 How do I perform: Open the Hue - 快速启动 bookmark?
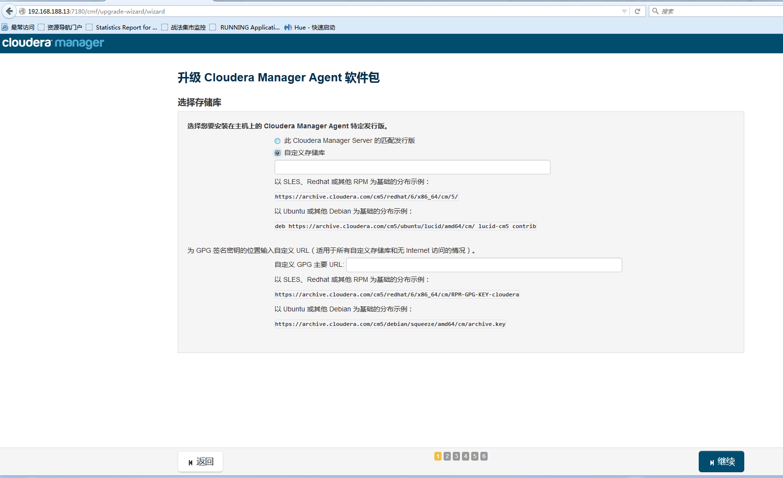(310, 28)
